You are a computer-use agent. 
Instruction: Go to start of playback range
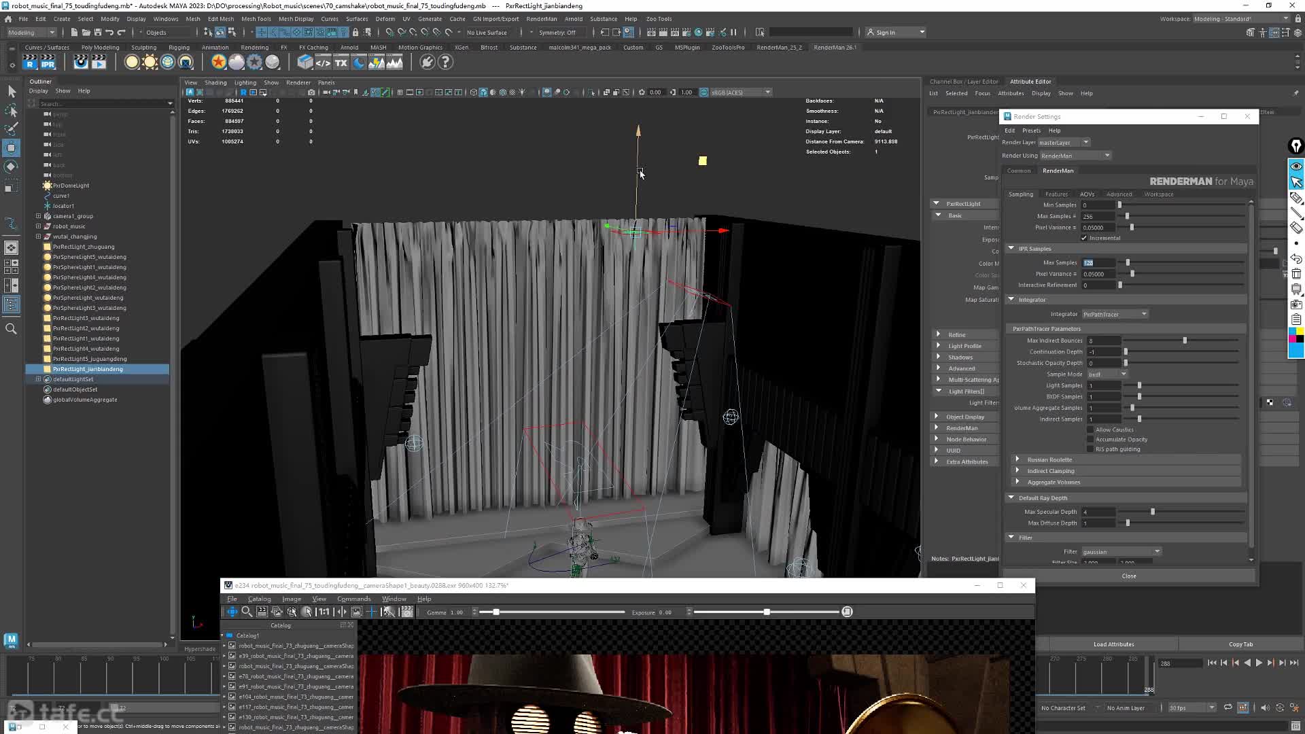(1212, 663)
